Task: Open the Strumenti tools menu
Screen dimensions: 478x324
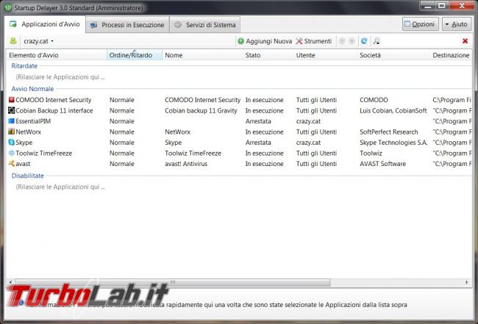Action: click(314, 41)
